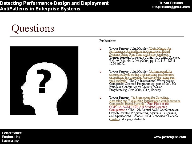Image resolution: width=192 pixels, height=144 pixels.
Task: Click the www.perfenglab.com website address
Action: pos(170,137)
